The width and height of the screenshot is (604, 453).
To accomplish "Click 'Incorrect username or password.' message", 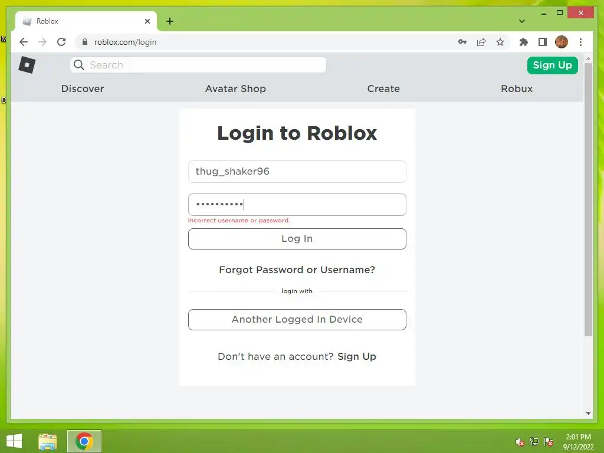I will click(x=239, y=221).
